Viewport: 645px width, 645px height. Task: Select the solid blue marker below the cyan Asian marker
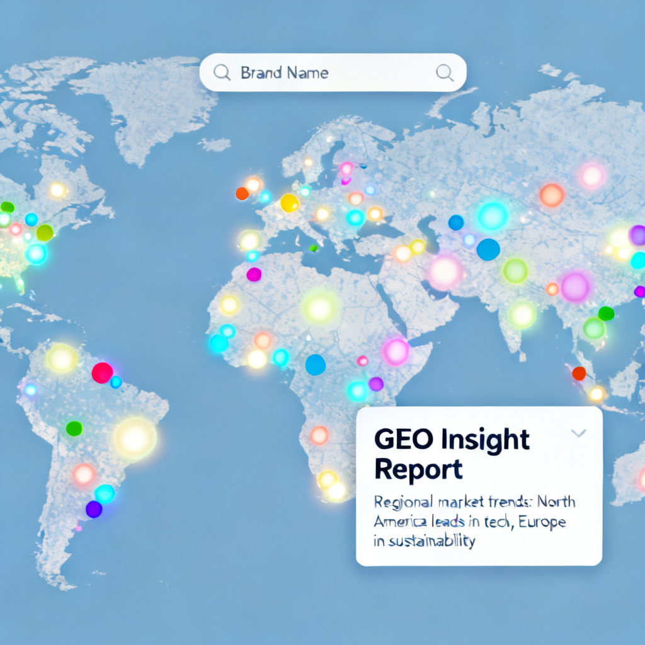[488, 249]
